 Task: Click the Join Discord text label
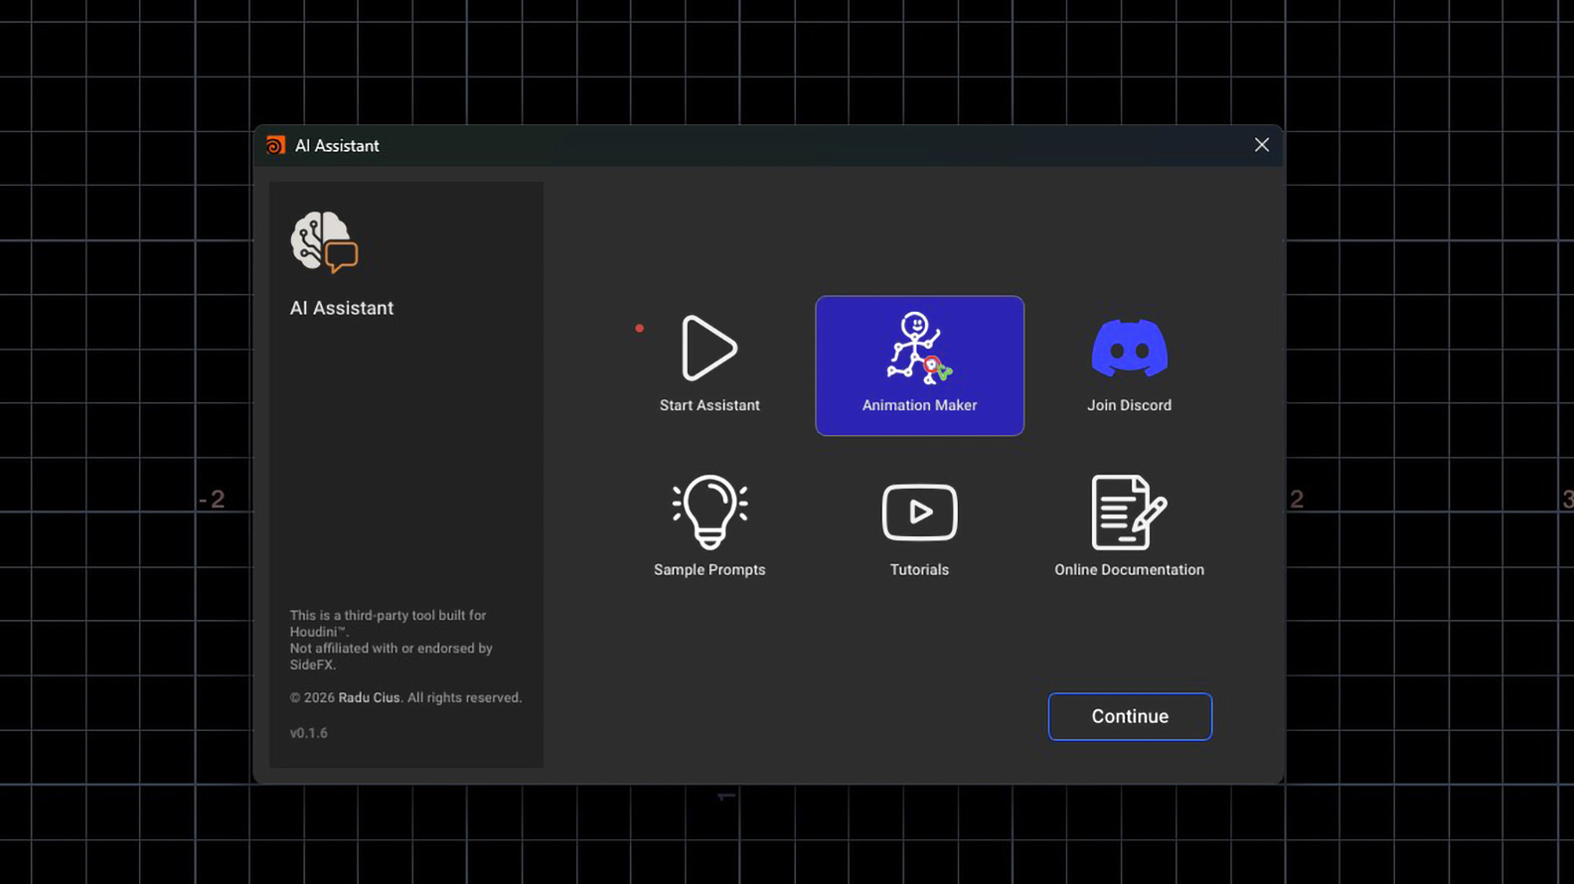click(1129, 405)
